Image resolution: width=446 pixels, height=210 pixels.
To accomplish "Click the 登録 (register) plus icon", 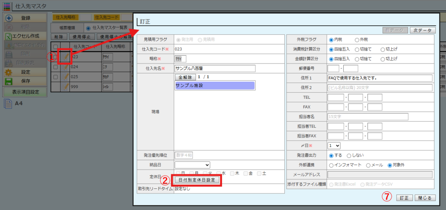I will click(x=9, y=18).
